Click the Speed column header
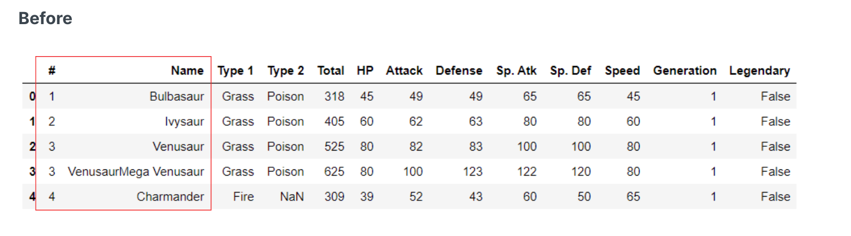 pyautogui.click(x=622, y=71)
